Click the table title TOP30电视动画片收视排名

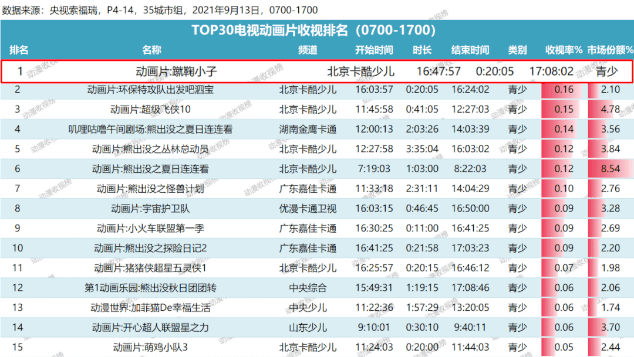click(x=313, y=30)
